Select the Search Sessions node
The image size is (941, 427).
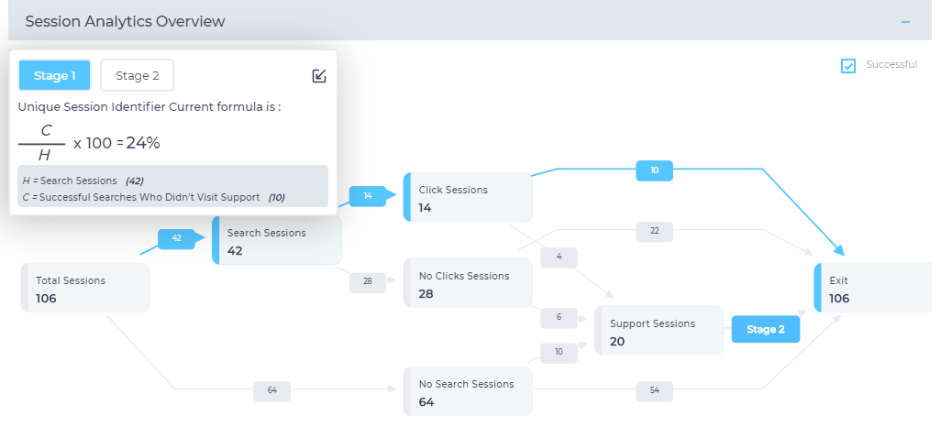(x=277, y=240)
